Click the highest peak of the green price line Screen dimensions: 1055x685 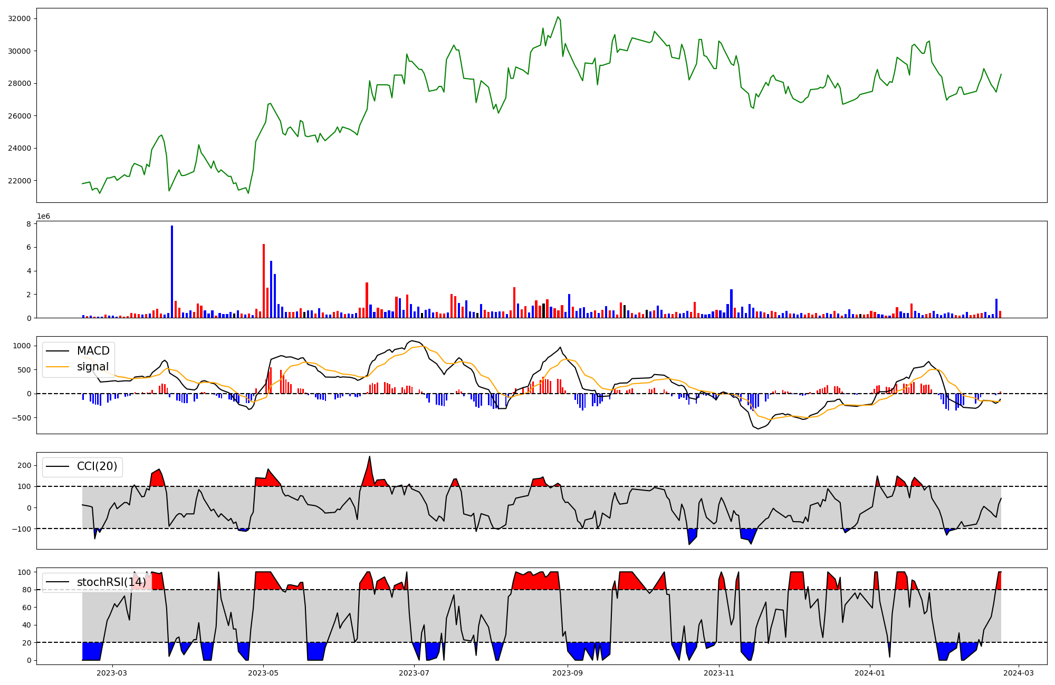coord(558,17)
